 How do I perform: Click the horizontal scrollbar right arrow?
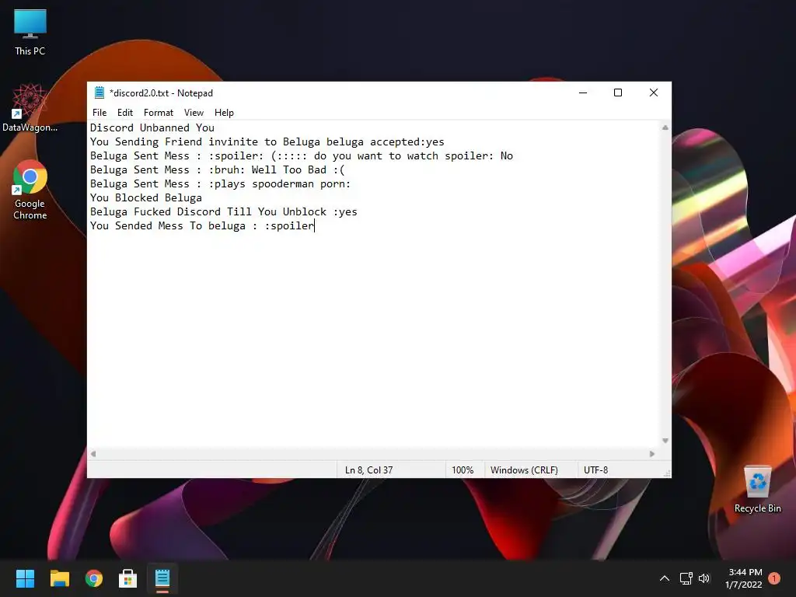pyautogui.click(x=652, y=454)
